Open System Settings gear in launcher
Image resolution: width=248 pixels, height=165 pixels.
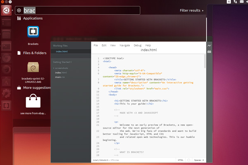[6, 93]
